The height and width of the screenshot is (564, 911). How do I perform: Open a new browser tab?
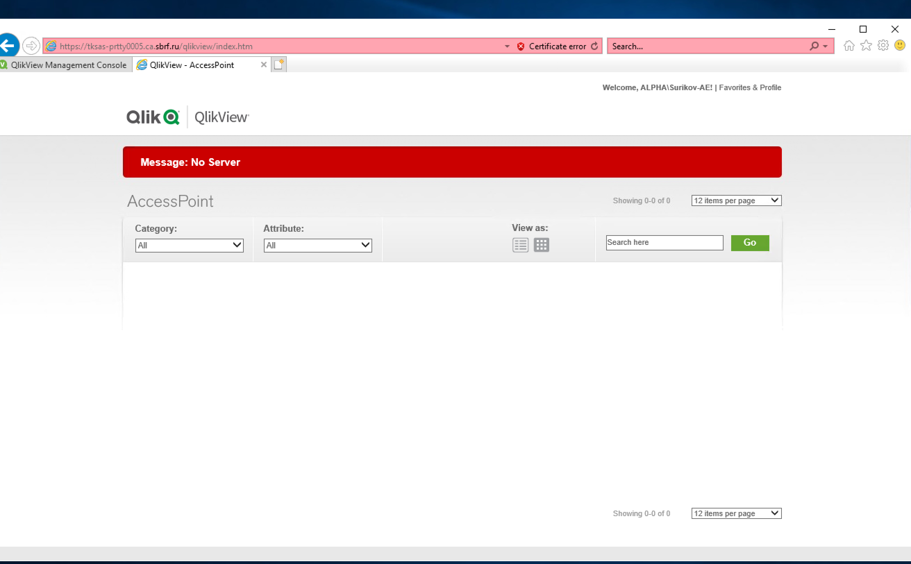(x=279, y=65)
